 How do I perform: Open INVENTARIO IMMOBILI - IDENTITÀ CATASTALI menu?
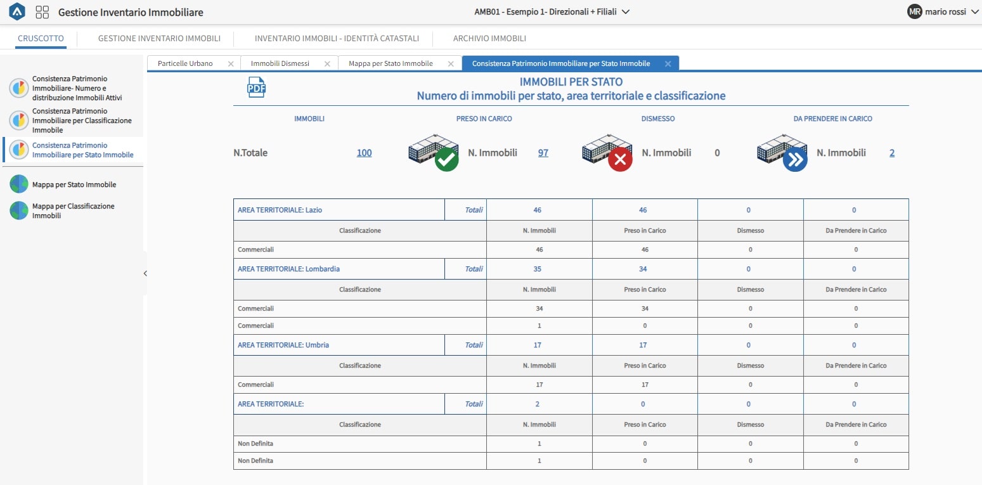tap(337, 38)
